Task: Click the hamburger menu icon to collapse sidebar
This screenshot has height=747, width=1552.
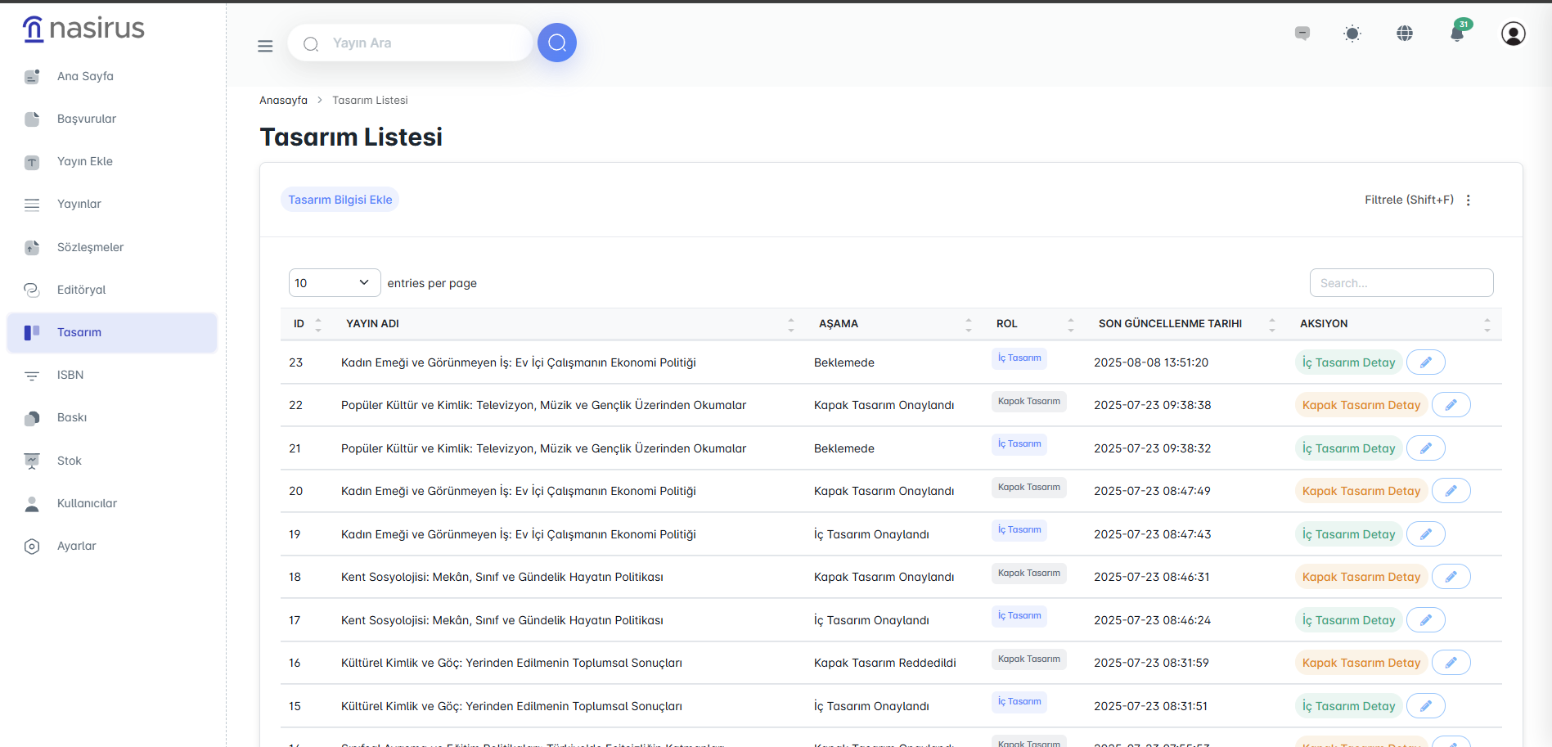Action: (x=265, y=46)
